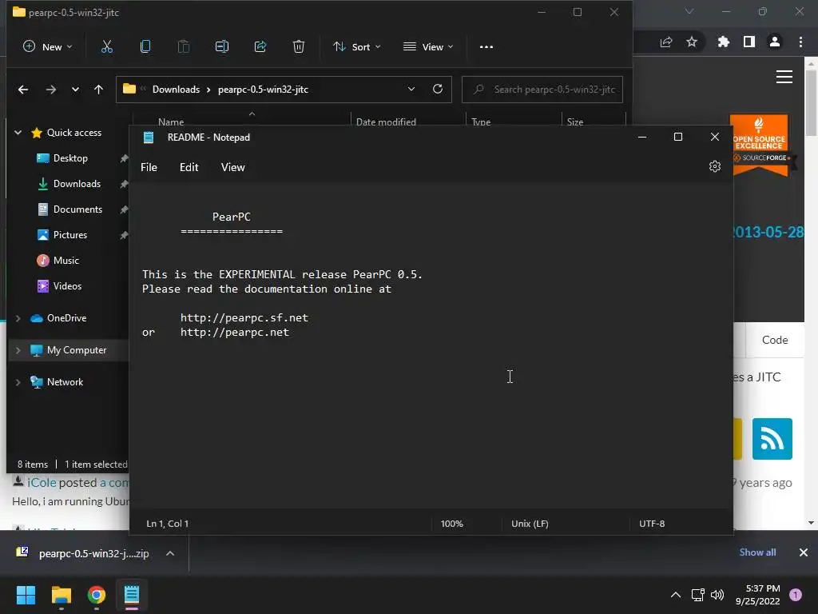The image size is (818, 614).
Task: Open network status in the system tray
Action: tap(697, 595)
